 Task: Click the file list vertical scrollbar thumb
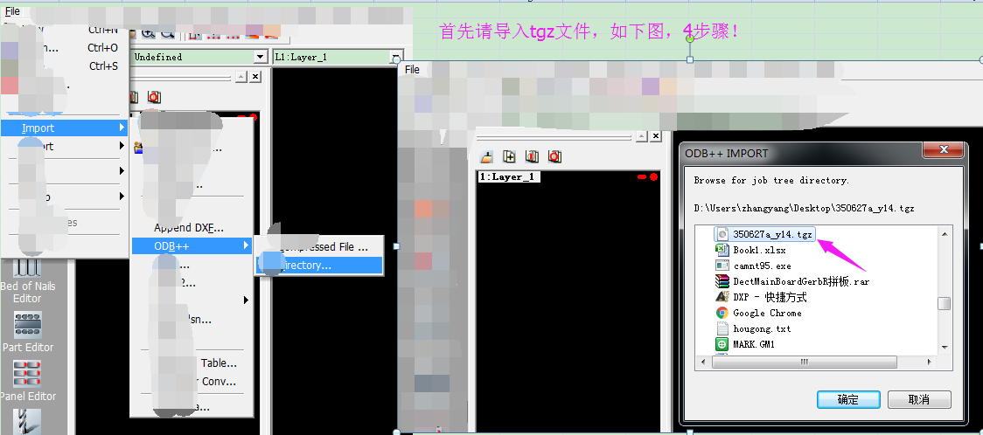pos(945,304)
